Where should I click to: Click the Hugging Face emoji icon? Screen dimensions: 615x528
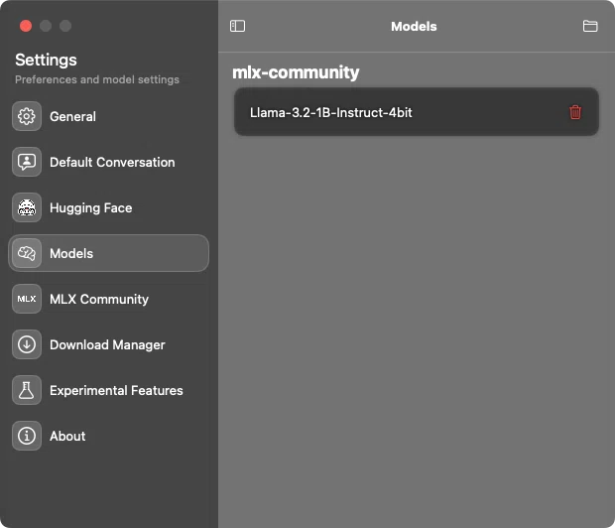tap(27, 207)
